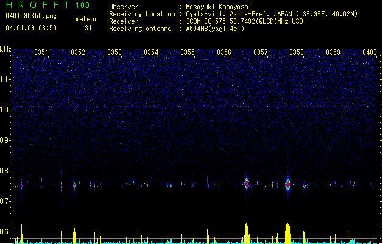This screenshot has width=383, height=244.
Task: Click the 0.8 kHz frequency label
Action: coord(5,171)
